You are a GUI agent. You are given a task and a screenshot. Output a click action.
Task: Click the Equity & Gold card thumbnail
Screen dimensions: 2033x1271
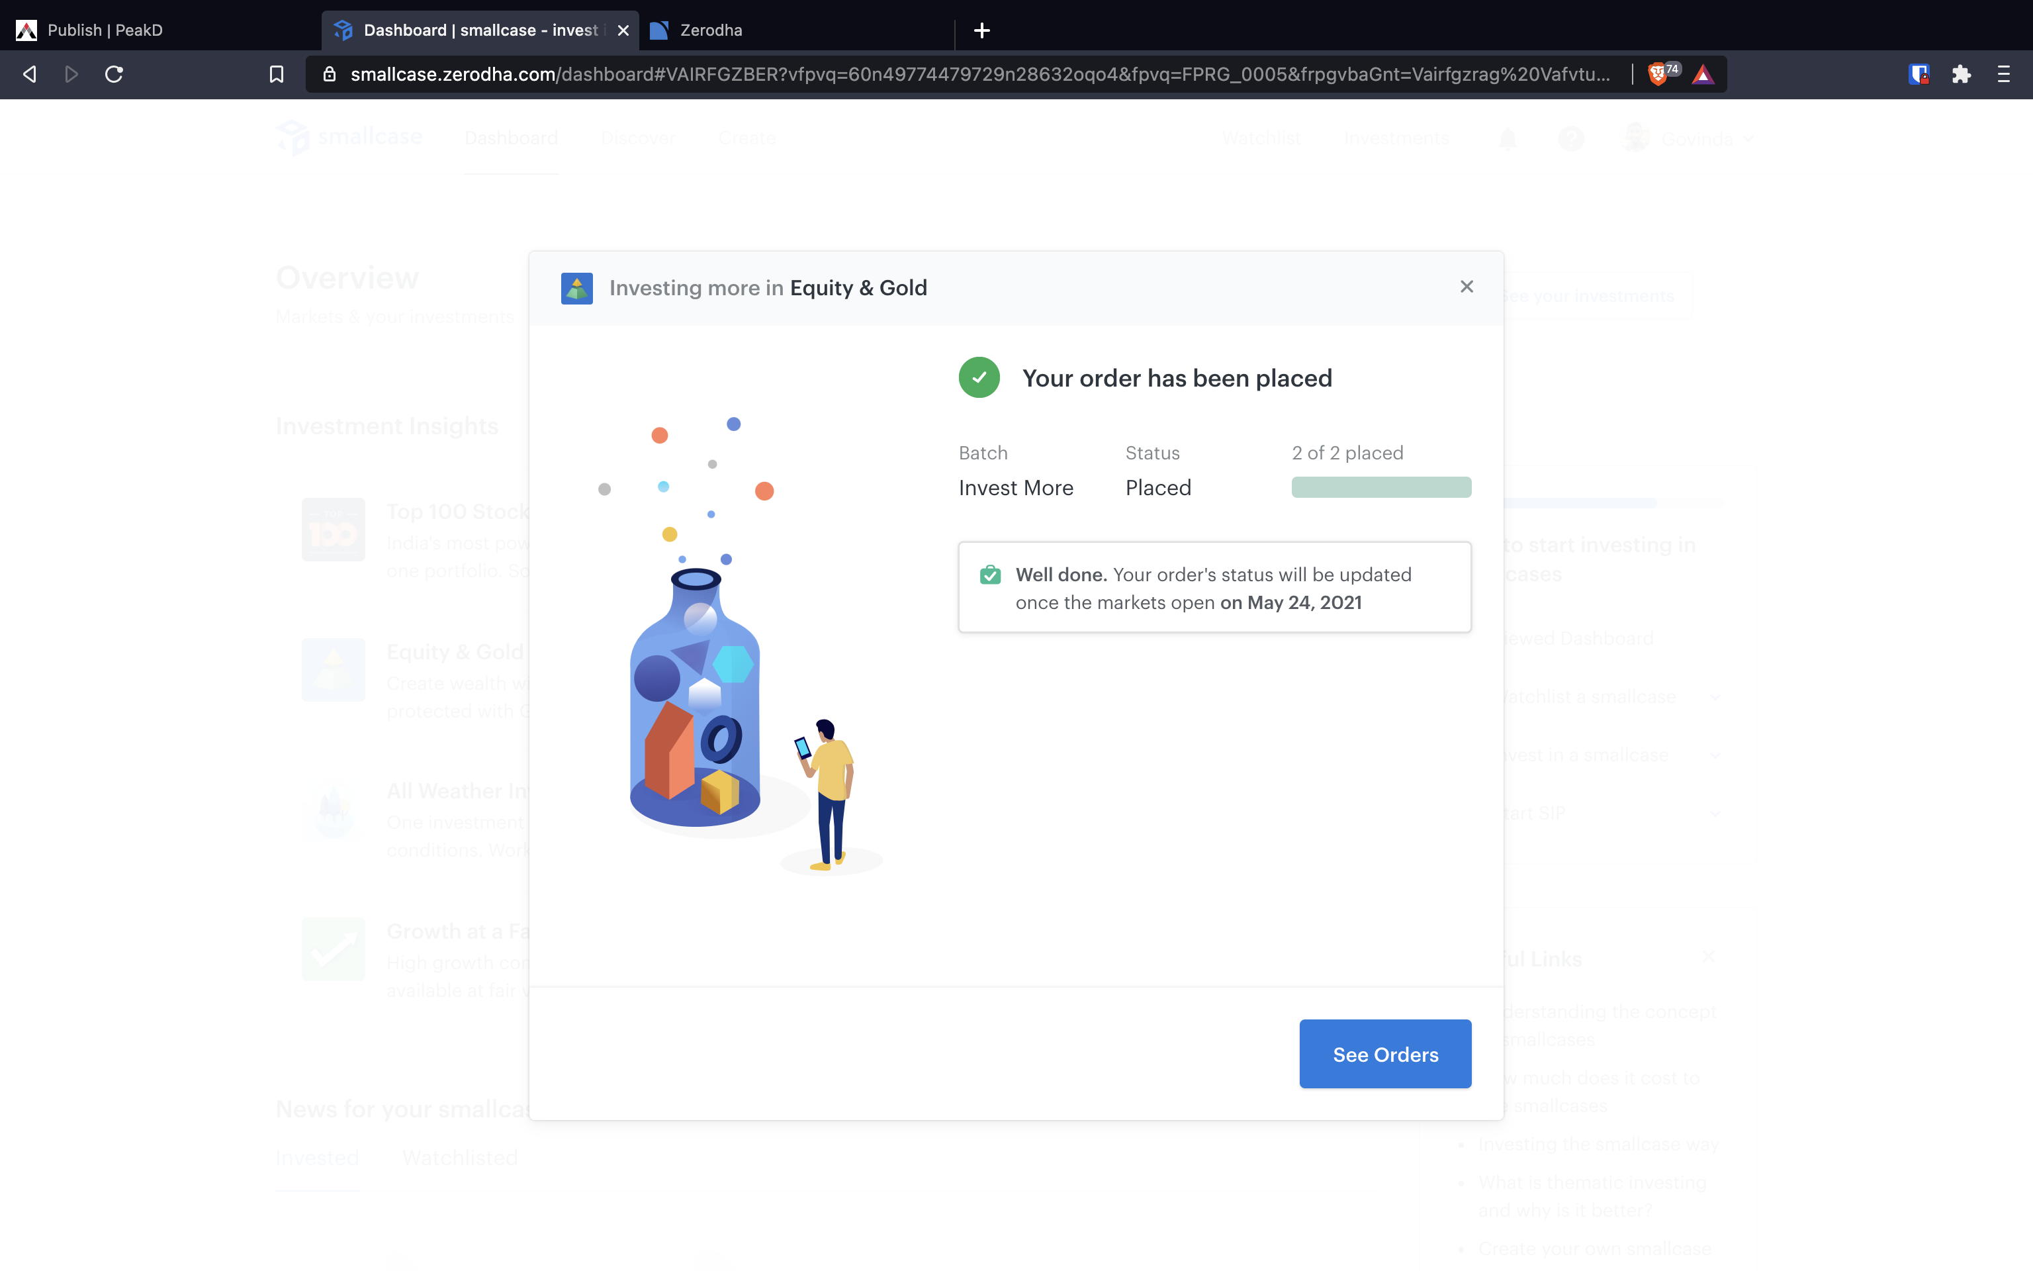point(334,670)
